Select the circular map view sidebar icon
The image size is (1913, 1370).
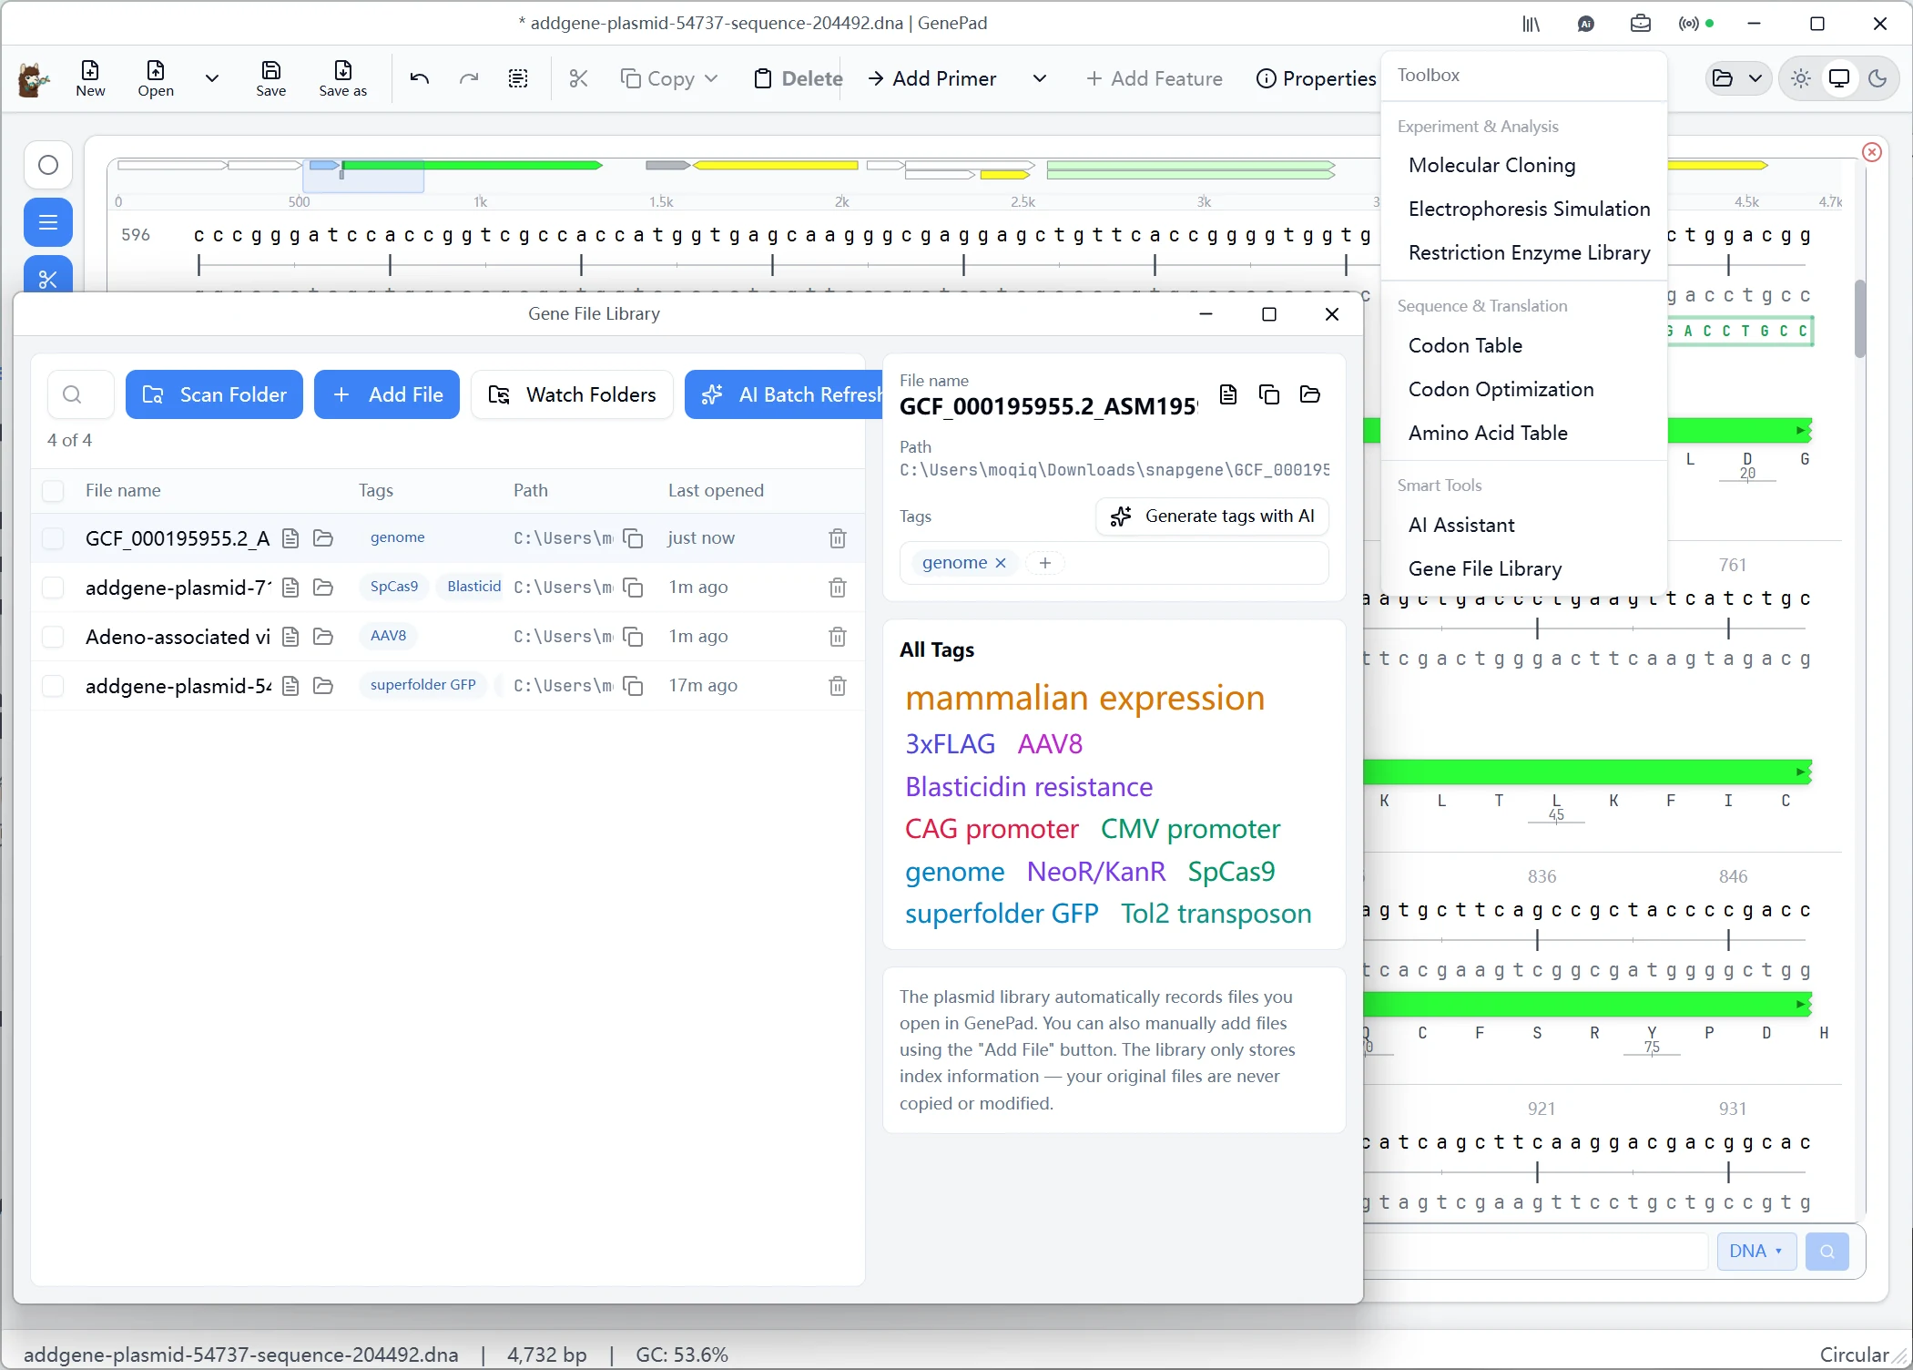48,165
